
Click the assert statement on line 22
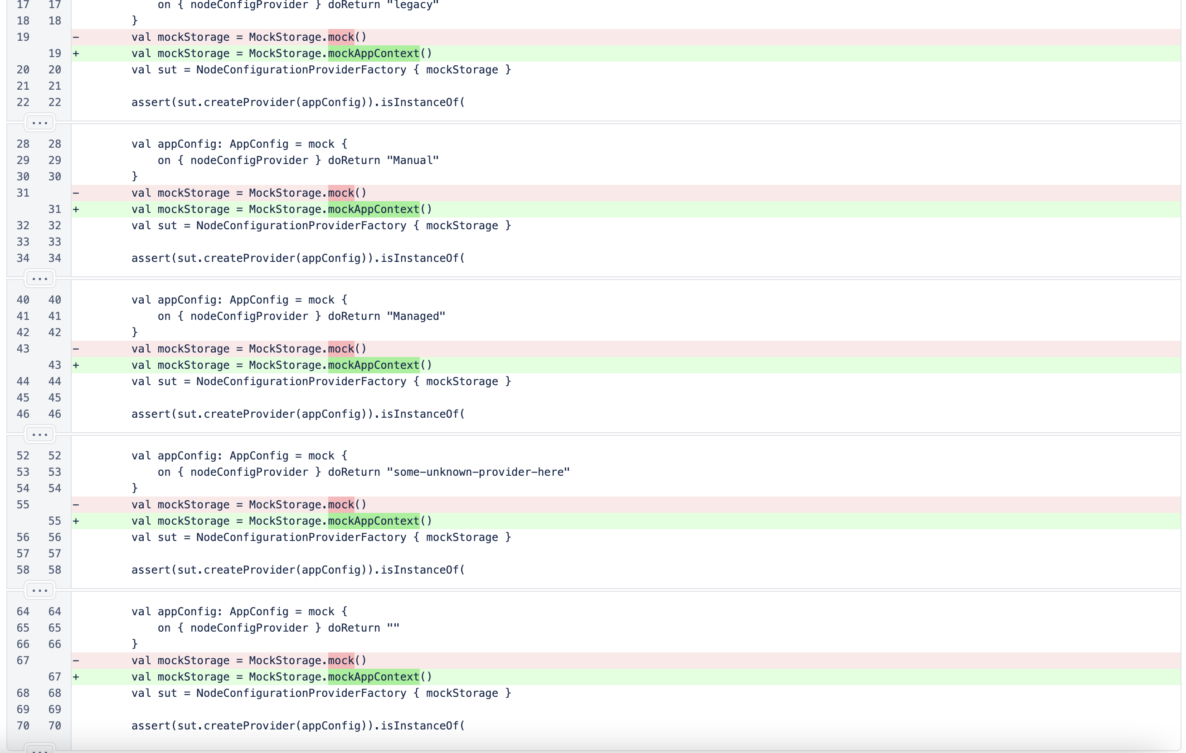coord(298,102)
